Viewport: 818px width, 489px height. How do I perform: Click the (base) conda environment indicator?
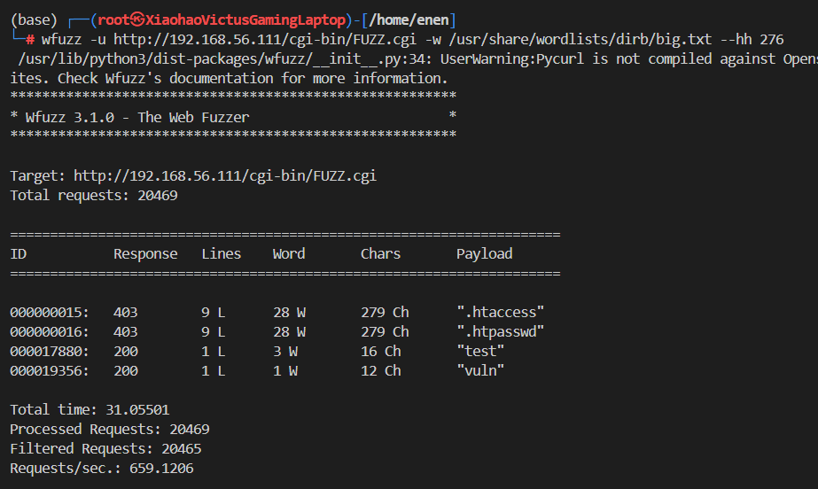[x=34, y=19]
